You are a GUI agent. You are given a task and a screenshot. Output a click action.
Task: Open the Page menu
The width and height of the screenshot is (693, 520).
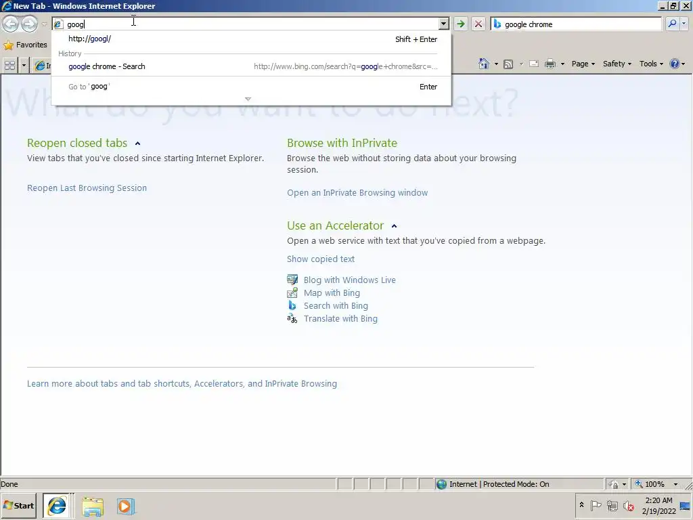[583, 64]
